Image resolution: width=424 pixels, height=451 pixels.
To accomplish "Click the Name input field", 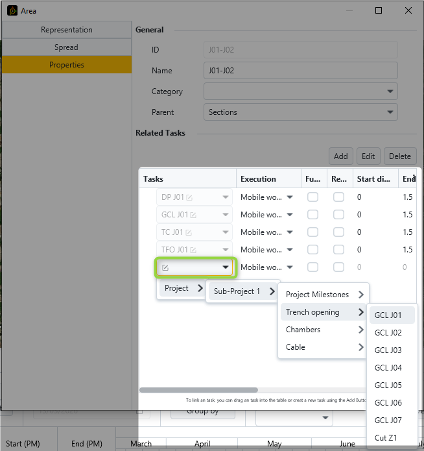I will pos(300,71).
